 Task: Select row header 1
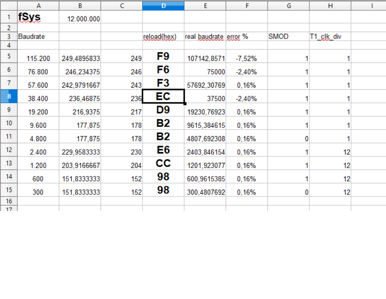point(9,17)
